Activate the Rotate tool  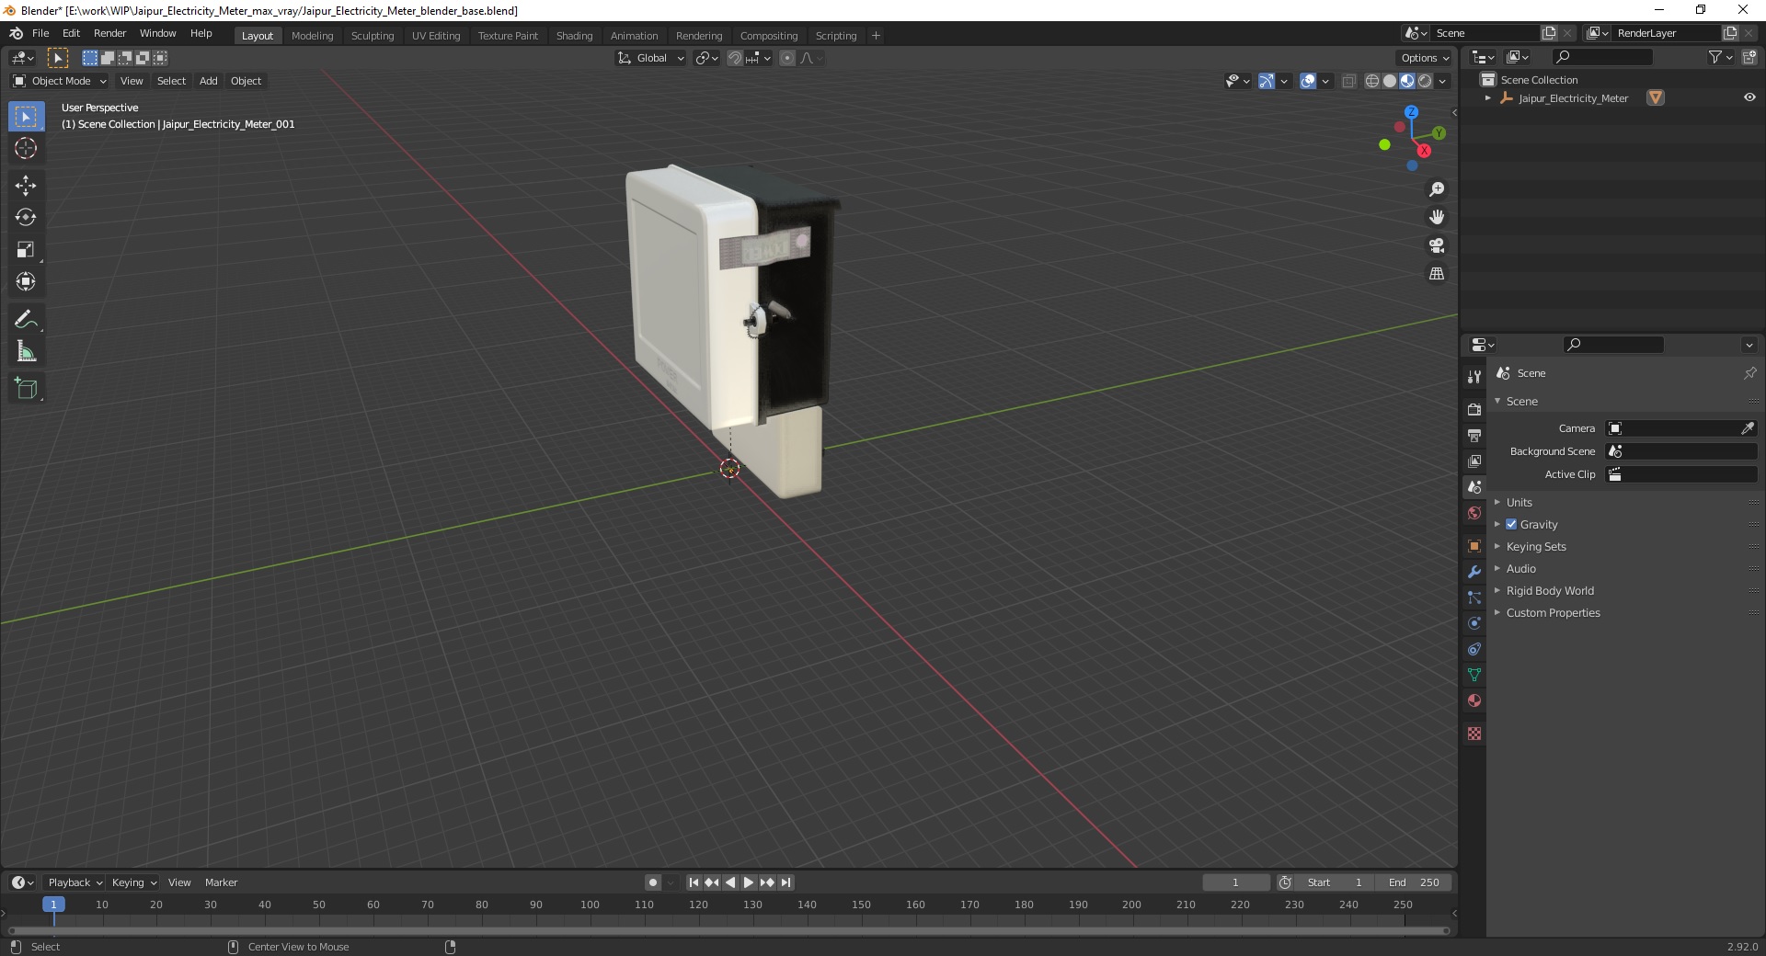26,218
